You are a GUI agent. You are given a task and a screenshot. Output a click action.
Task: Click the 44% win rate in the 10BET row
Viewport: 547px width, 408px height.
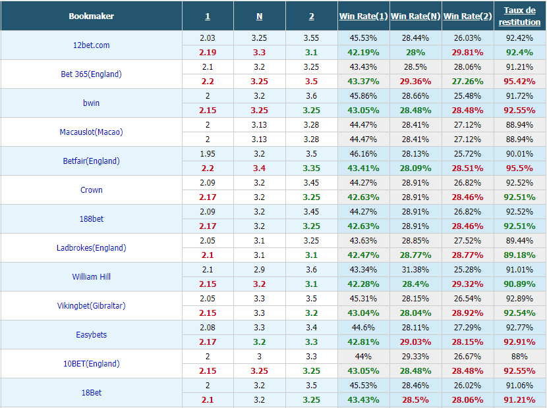point(363,356)
